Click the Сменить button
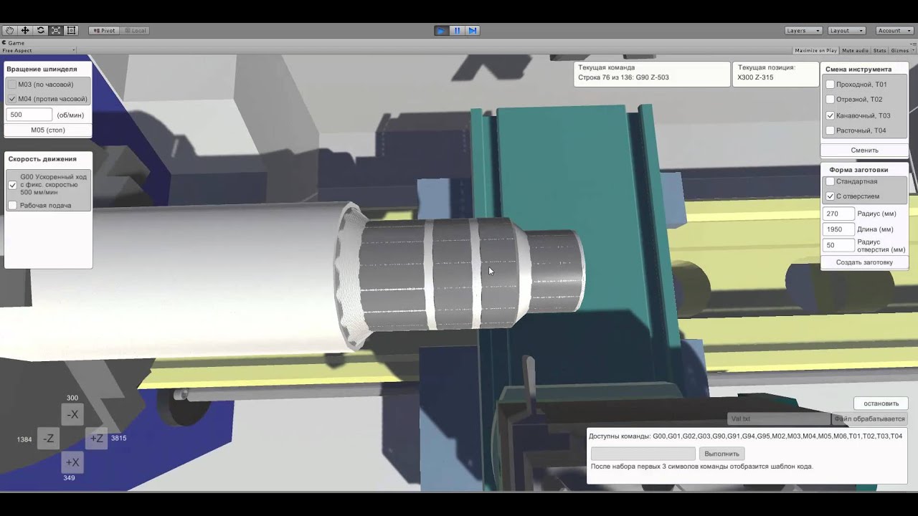The width and height of the screenshot is (918, 516). tap(864, 150)
